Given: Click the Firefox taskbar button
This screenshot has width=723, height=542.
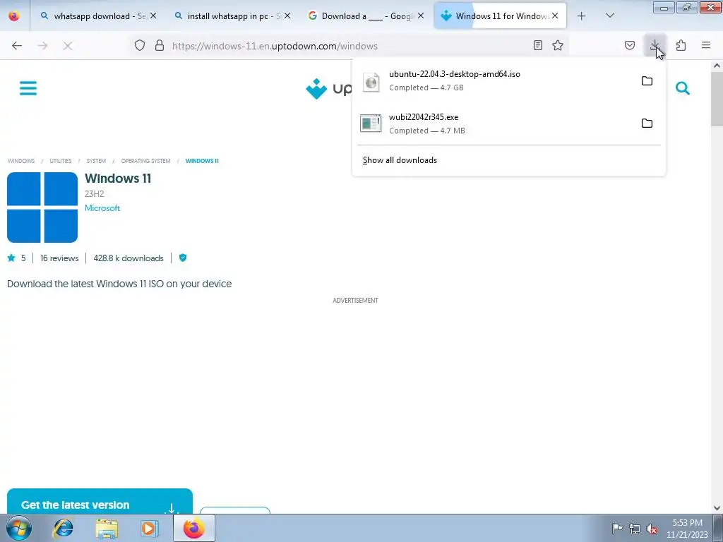Looking at the screenshot, I should click(194, 528).
